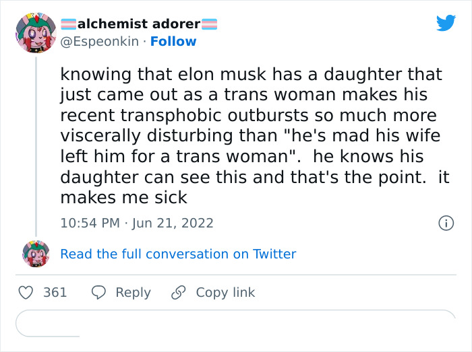Image resolution: width=472 pixels, height=352 pixels.
Task: Click the 361 likes count
Action: click(x=55, y=292)
